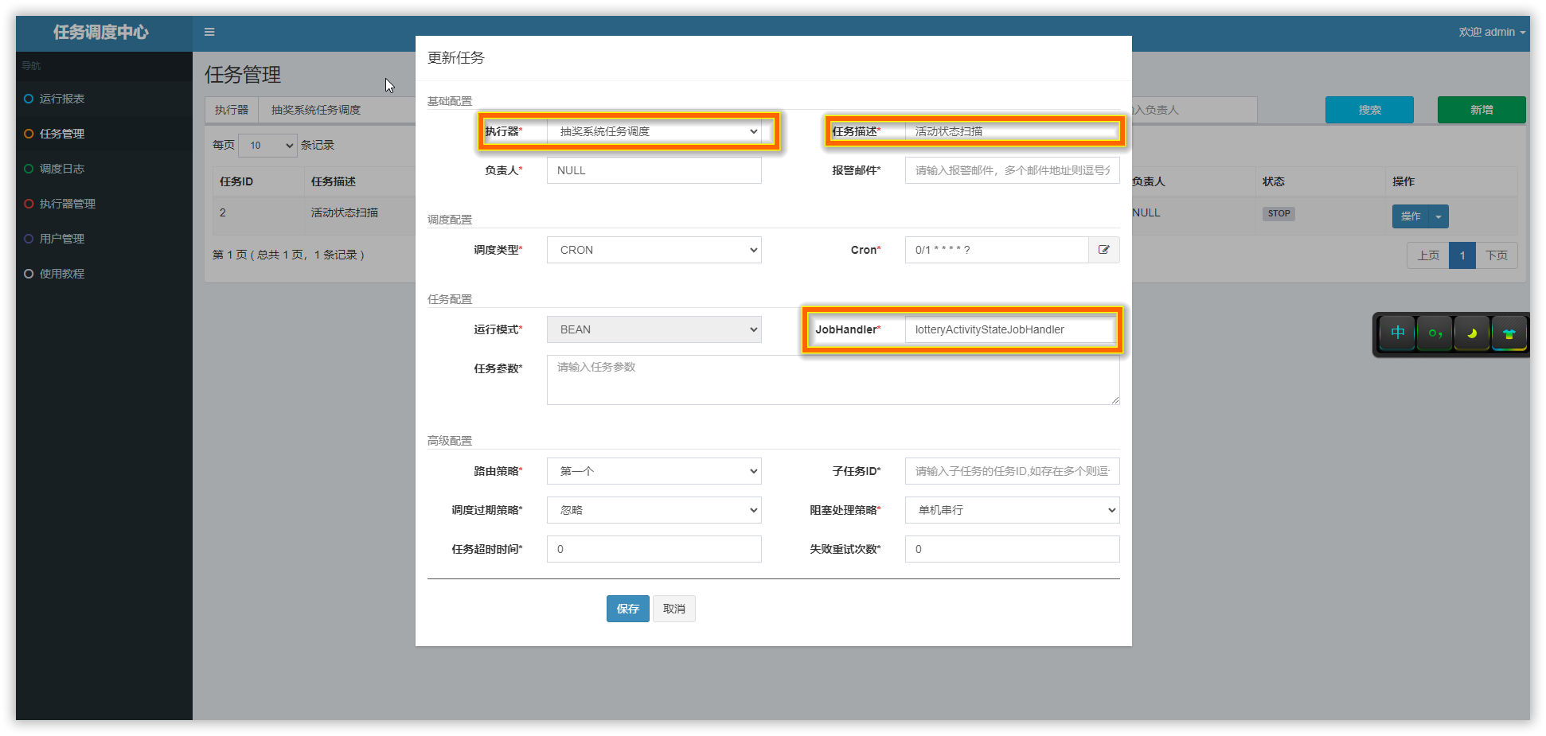Open 运行报表 from the sidebar
The image size is (1546, 736).
62,99
